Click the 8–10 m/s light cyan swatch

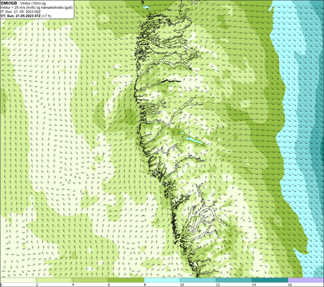162,280
